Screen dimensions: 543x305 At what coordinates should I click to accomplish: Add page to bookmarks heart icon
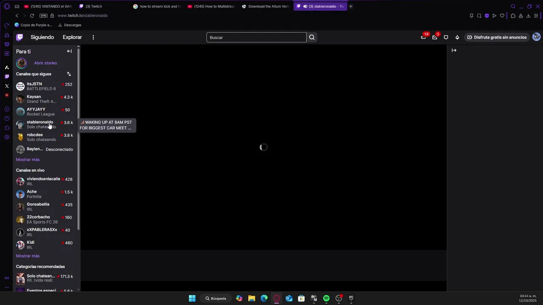coord(502,16)
